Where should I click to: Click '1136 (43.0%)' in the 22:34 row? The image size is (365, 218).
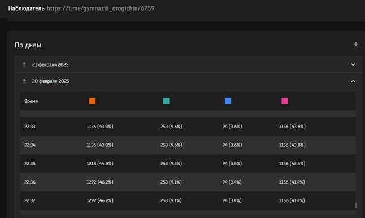point(100,145)
